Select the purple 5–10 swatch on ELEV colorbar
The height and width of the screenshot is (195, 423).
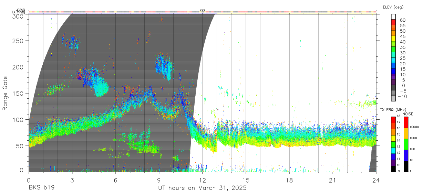pos(393,77)
